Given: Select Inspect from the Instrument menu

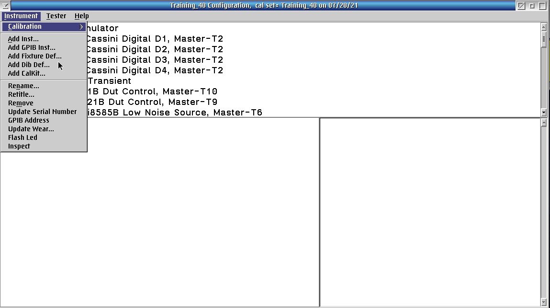Looking at the screenshot, I should click(x=19, y=146).
